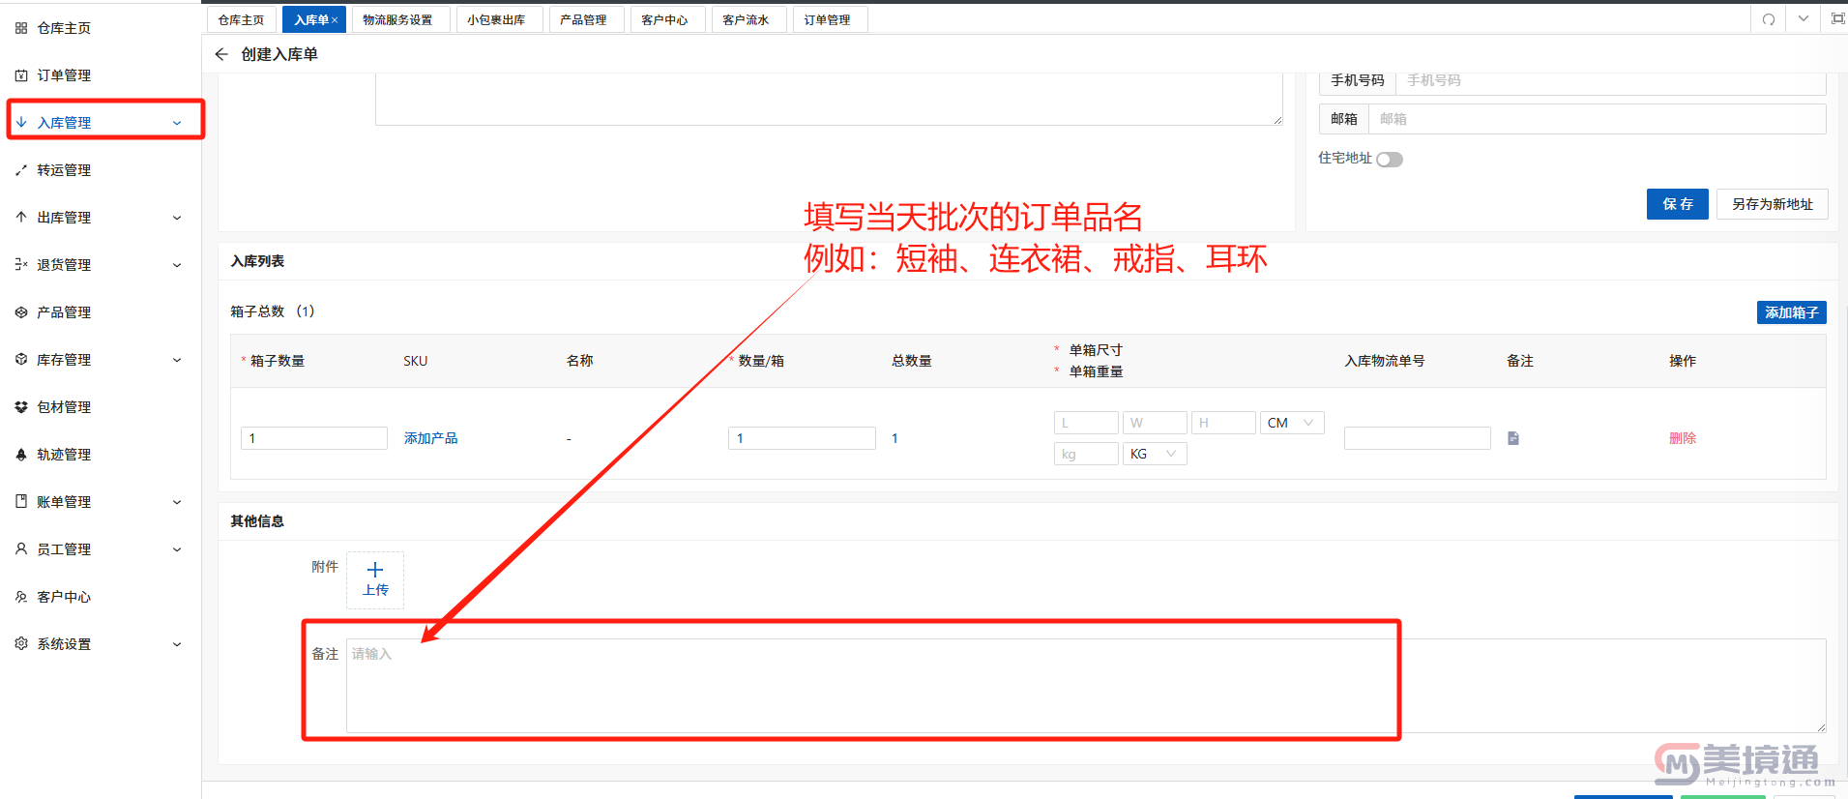Click the 产品管理 sidebar icon
The image size is (1848, 799).
pyautogui.click(x=21, y=312)
